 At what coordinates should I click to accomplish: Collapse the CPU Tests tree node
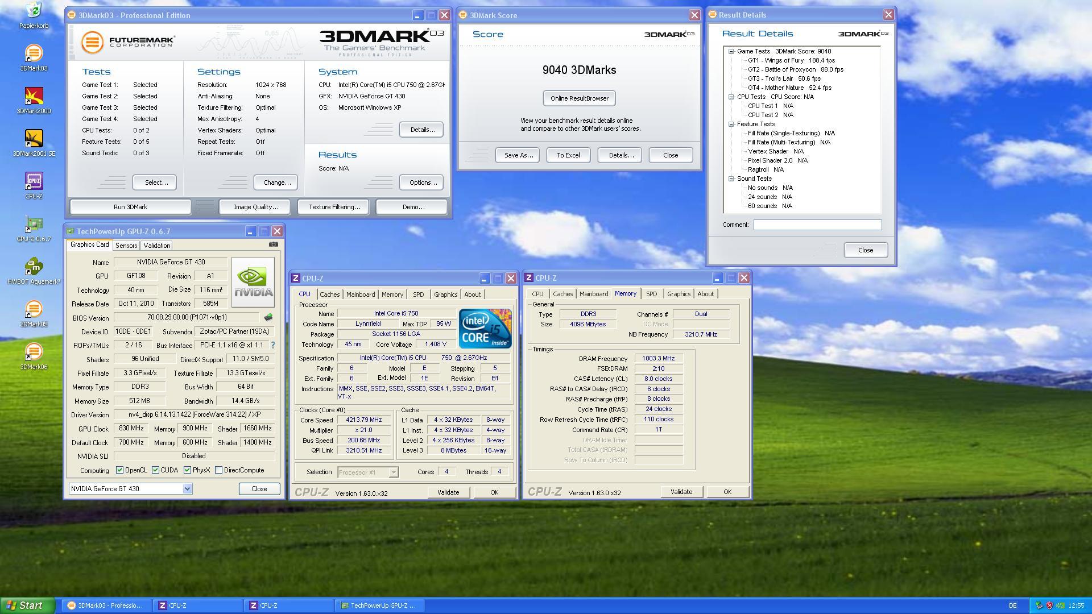731,97
